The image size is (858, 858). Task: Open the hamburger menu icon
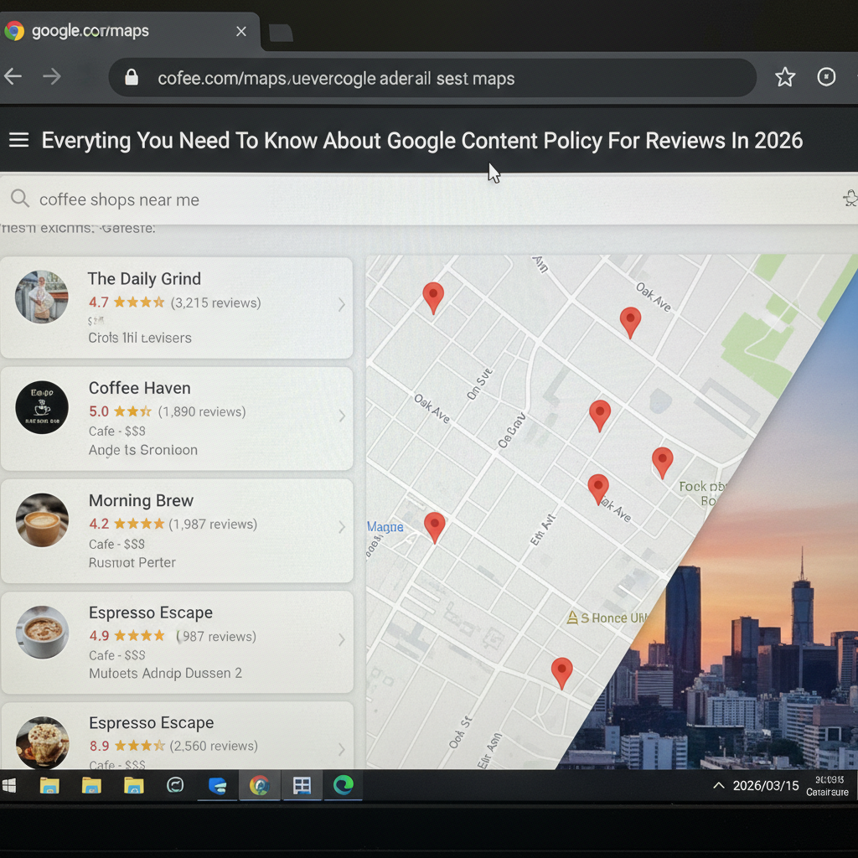tap(18, 140)
